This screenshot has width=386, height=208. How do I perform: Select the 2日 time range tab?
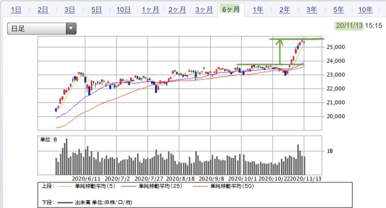43,10
